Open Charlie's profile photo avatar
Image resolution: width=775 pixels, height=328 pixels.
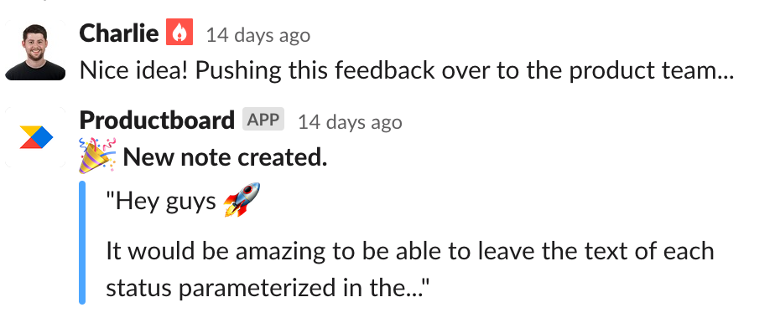point(35,50)
